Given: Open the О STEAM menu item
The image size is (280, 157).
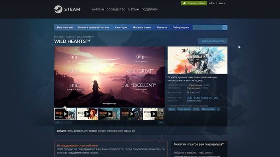Looking at the screenshot, I should pyautogui.click(x=133, y=10).
